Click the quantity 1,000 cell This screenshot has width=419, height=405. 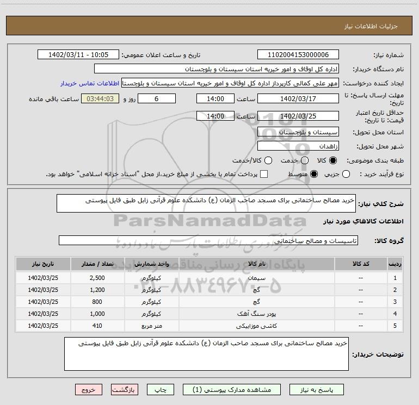[97, 314]
